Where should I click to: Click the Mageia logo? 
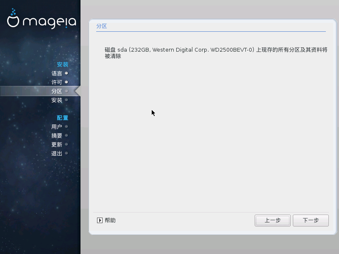[42, 19]
